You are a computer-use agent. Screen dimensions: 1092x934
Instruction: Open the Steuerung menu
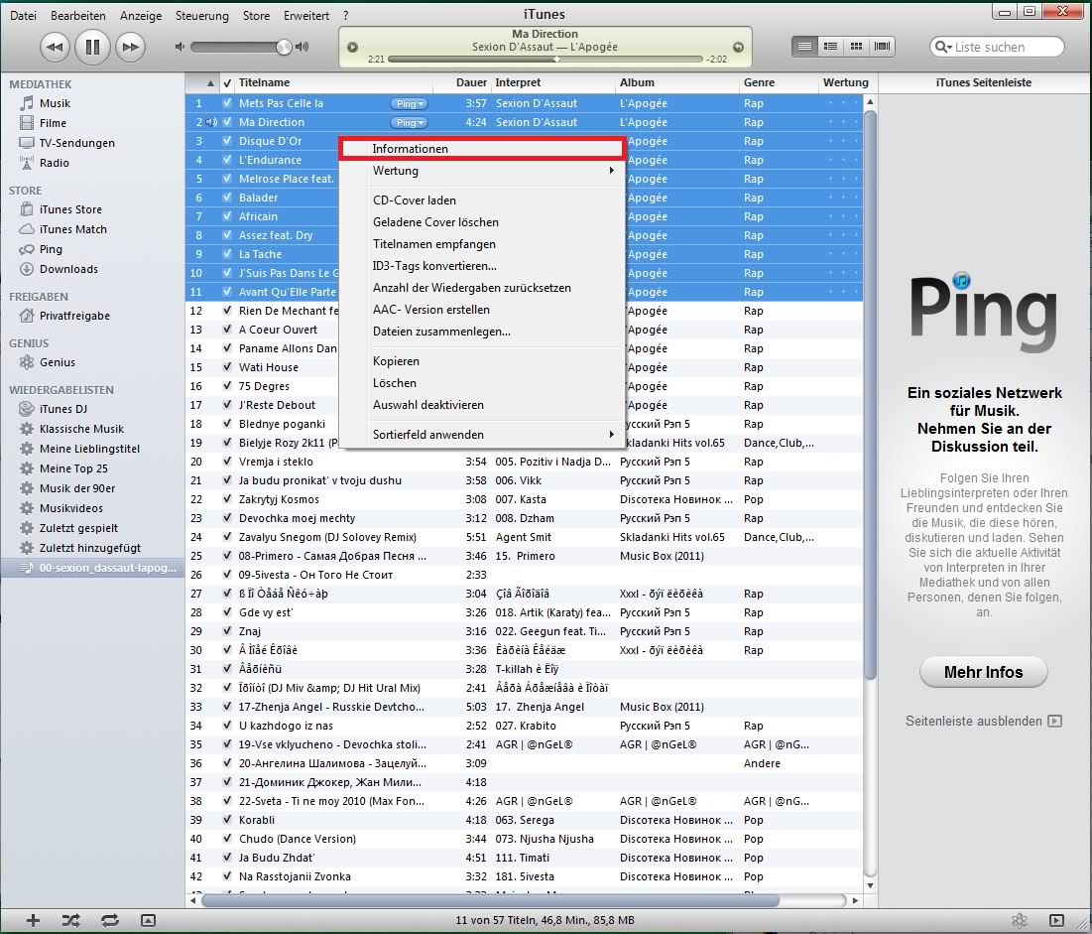coord(200,16)
